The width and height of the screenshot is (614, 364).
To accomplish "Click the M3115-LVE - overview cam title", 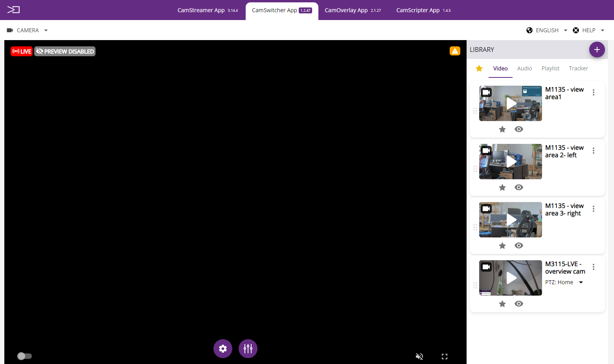I will [565, 268].
